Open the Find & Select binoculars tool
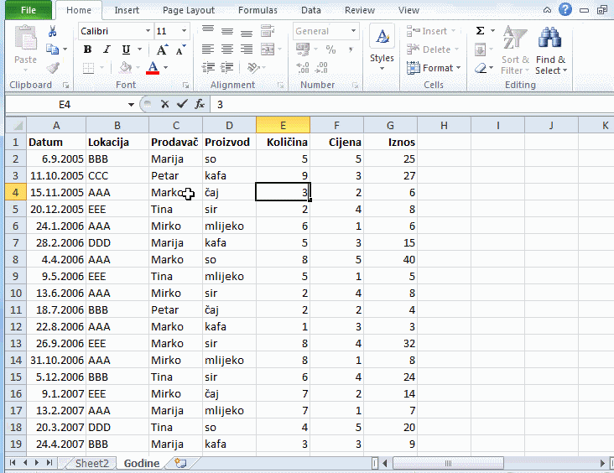The width and height of the screenshot is (614, 473). coord(550,50)
